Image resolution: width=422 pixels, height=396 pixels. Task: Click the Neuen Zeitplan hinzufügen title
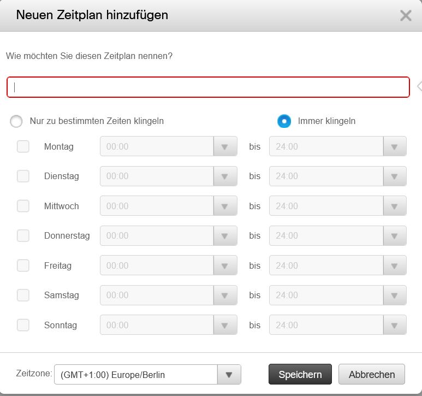(92, 15)
